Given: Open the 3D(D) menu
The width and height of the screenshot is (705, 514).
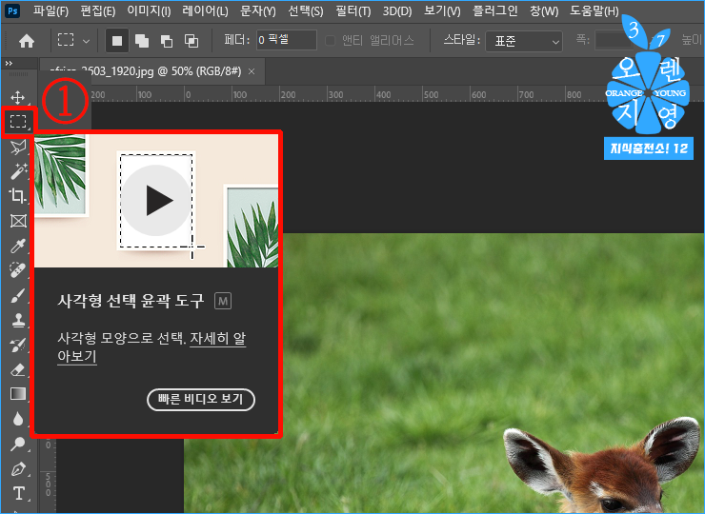Looking at the screenshot, I should click(x=397, y=10).
